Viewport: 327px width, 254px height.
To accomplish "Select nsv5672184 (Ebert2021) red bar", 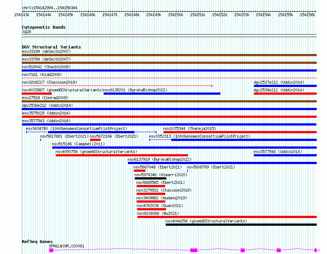I will tap(95, 140).
